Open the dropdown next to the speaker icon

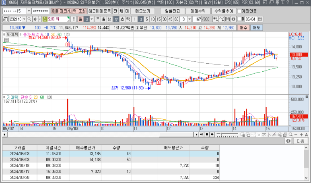click(40, 19)
